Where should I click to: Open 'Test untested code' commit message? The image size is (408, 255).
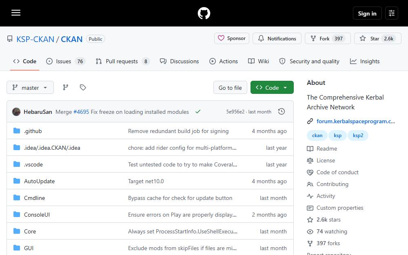click(x=182, y=164)
